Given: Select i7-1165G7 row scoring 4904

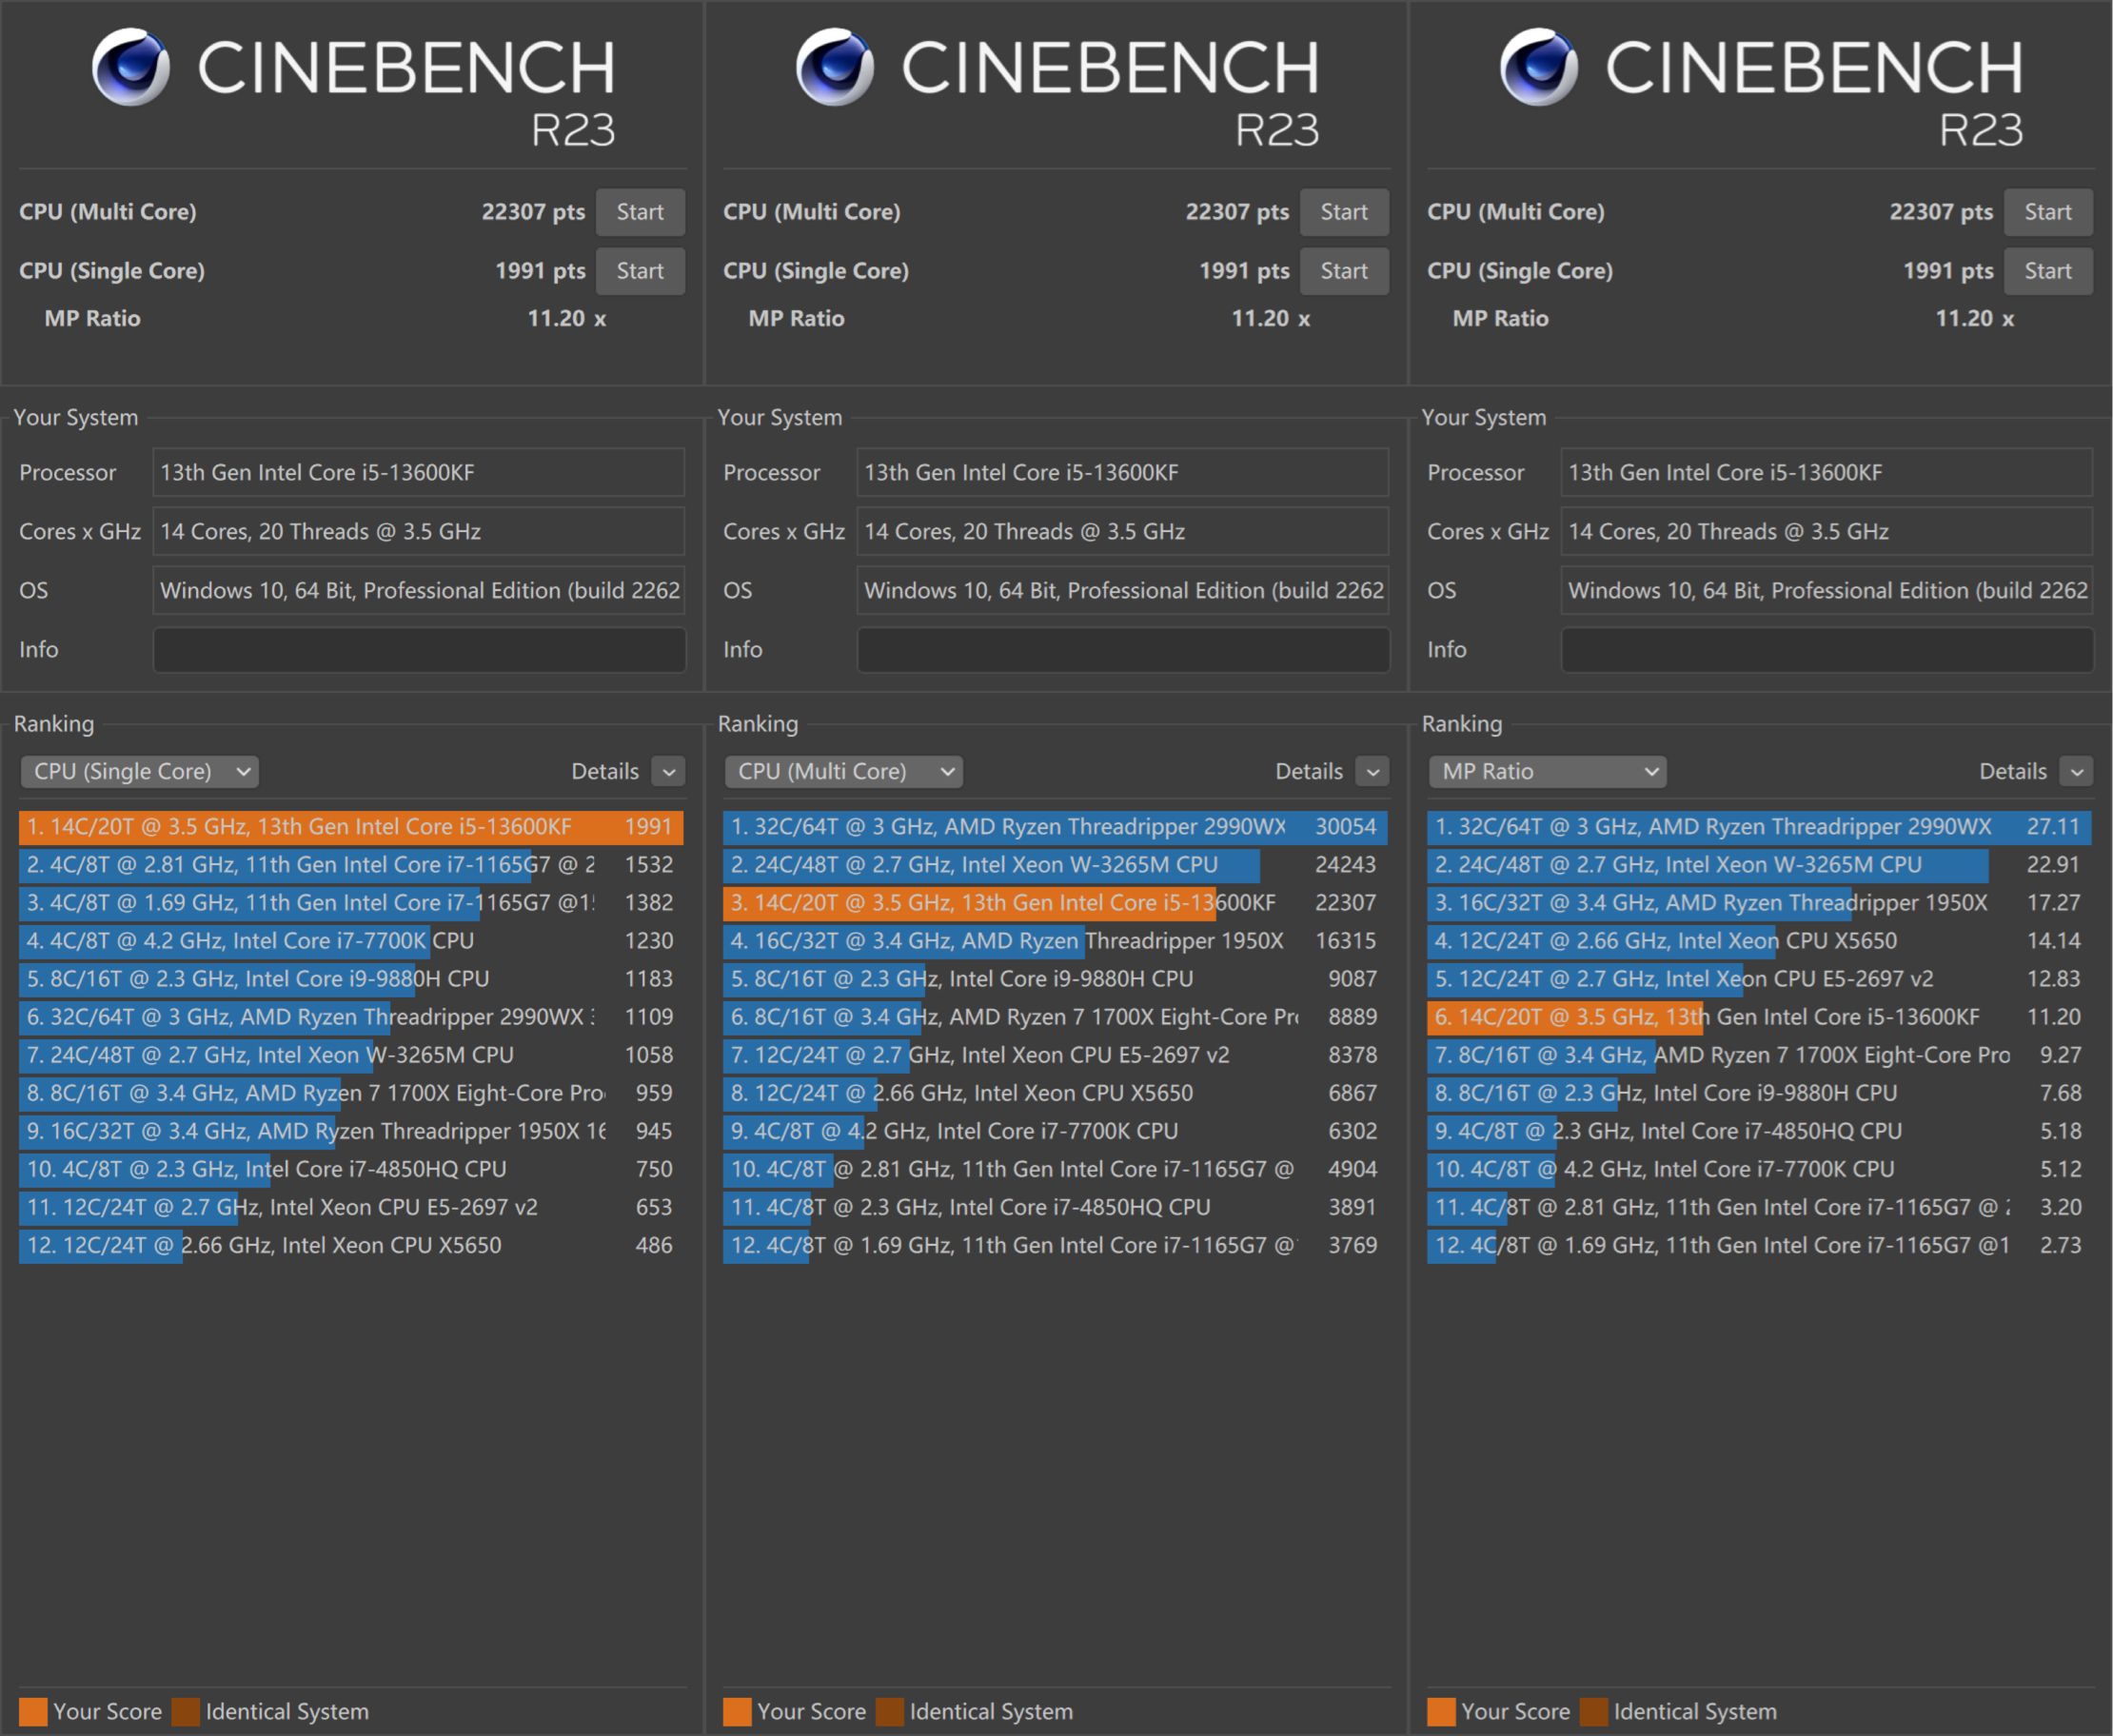Looking at the screenshot, I should coord(1055,1169).
